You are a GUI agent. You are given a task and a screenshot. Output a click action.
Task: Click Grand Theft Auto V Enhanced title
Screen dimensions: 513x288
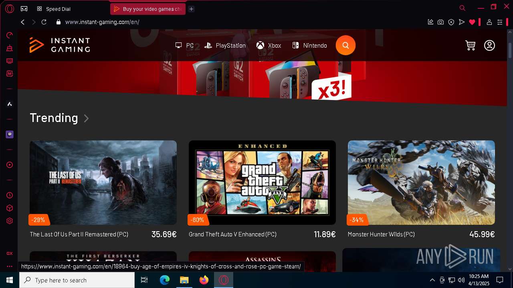click(232, 234)
